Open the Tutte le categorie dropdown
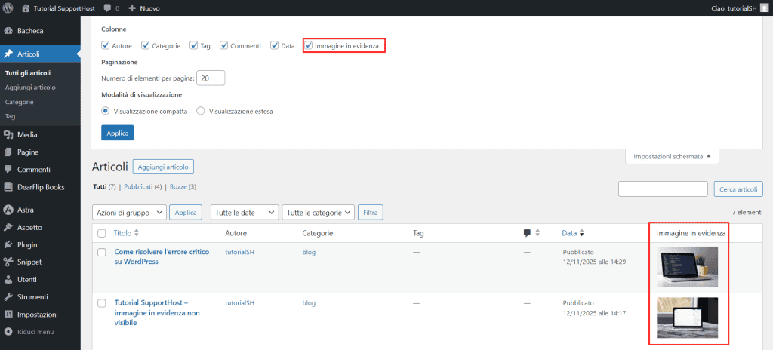The width and height of the screenshot is (773, 350). (319, 213)
